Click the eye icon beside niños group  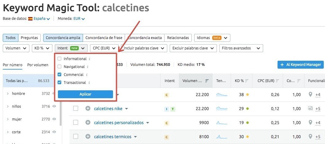(x=54, y=106)
